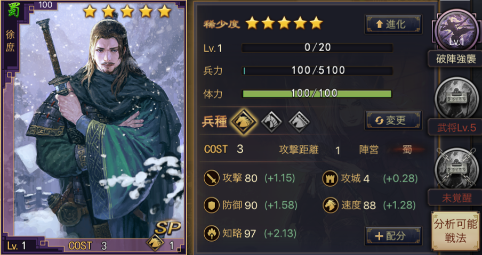Image resolution: width=482 pixels, height=255 pixels.
Task: Click the Lv.1 experience bar 0/20
Action: [317, 48]
